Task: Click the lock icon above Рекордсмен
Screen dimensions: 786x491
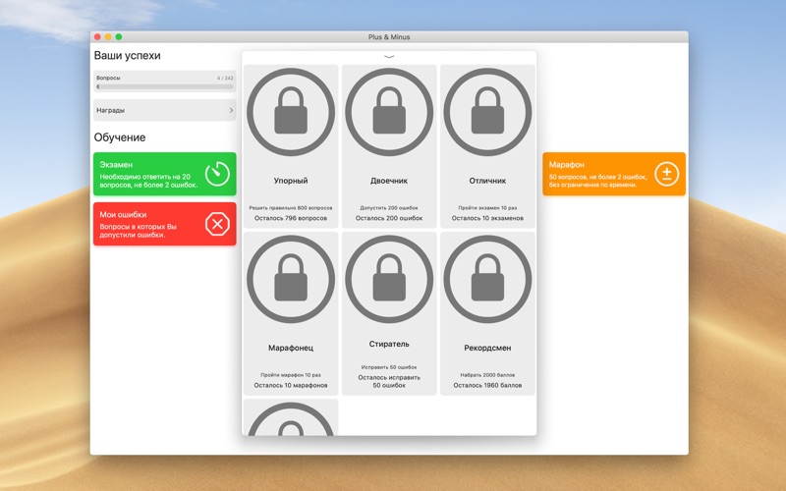Action: pos(487,279)
